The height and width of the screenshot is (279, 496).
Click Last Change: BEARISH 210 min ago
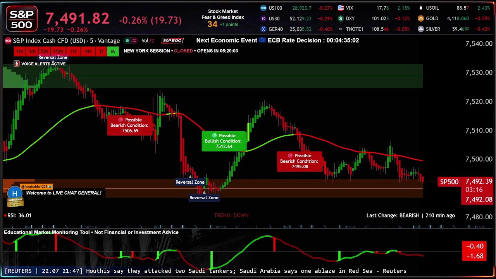411,215
